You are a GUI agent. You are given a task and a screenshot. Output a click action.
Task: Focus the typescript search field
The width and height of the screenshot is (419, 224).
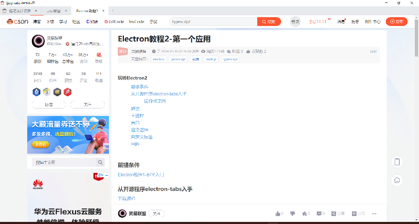[x=213, y=22]
